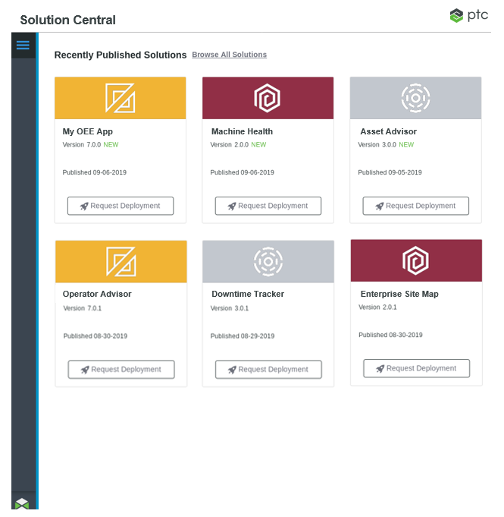Click the Operator Advisor yellow icon
Image resolution: width=504 pixels, height=517 pixels.
[121, 261]
